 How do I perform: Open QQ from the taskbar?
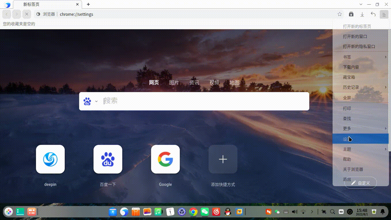pyautogui.click(x=227, y=212)
